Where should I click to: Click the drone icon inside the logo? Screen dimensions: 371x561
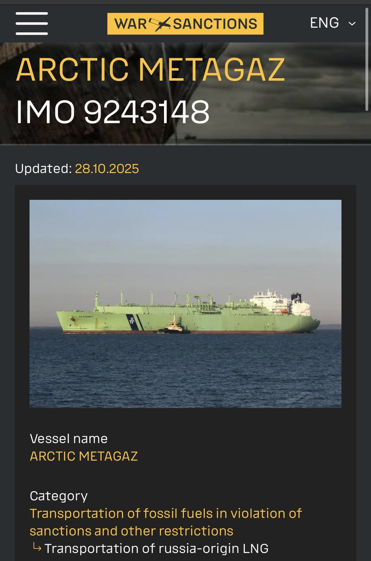[x=162, y=23]
